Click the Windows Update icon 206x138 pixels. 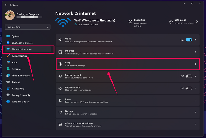click(8, 102)
